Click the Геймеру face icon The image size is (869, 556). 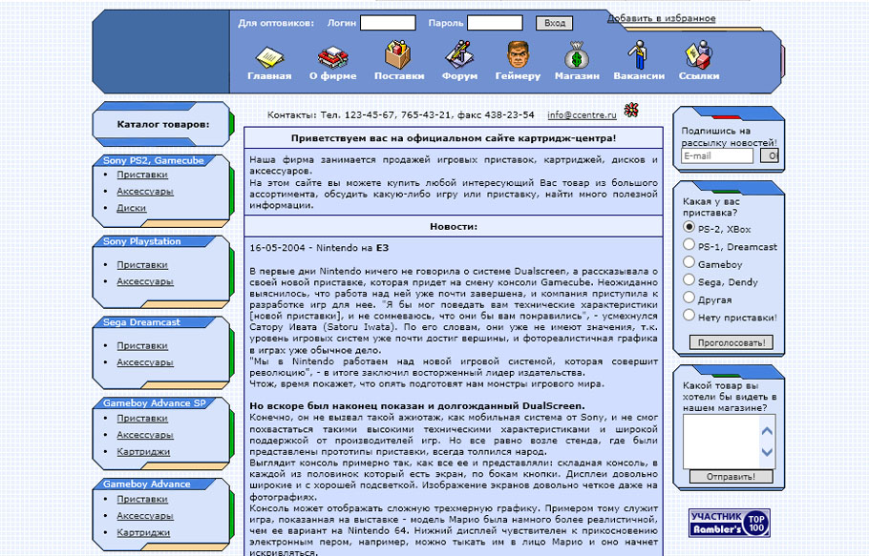[x=518, y=55]
